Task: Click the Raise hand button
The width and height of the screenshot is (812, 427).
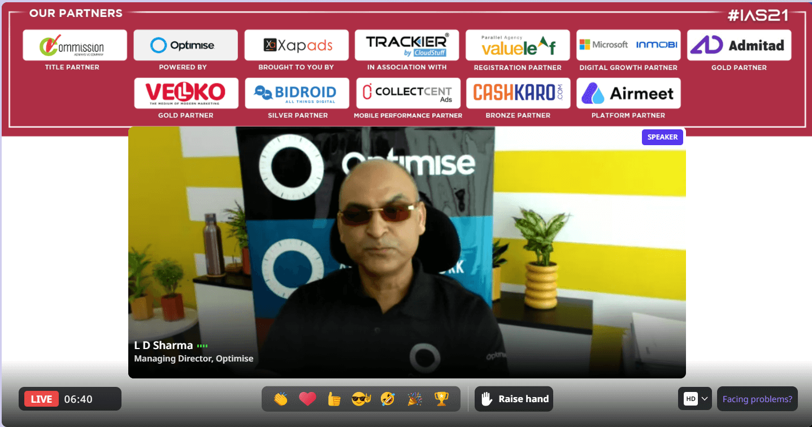Action: [514, 399]
